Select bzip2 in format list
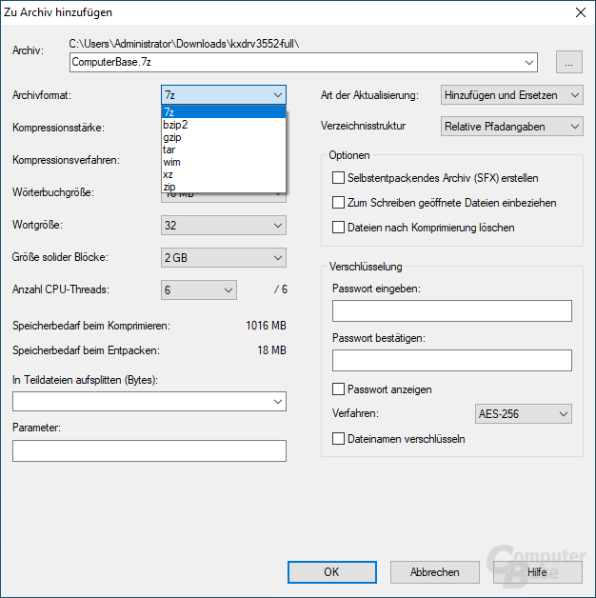Viewport: 596px width, 598px height. [224, 125]
